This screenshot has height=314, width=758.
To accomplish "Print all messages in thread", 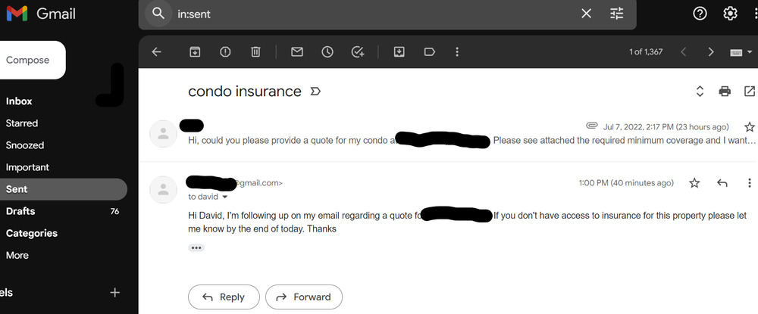I will 725,92.
